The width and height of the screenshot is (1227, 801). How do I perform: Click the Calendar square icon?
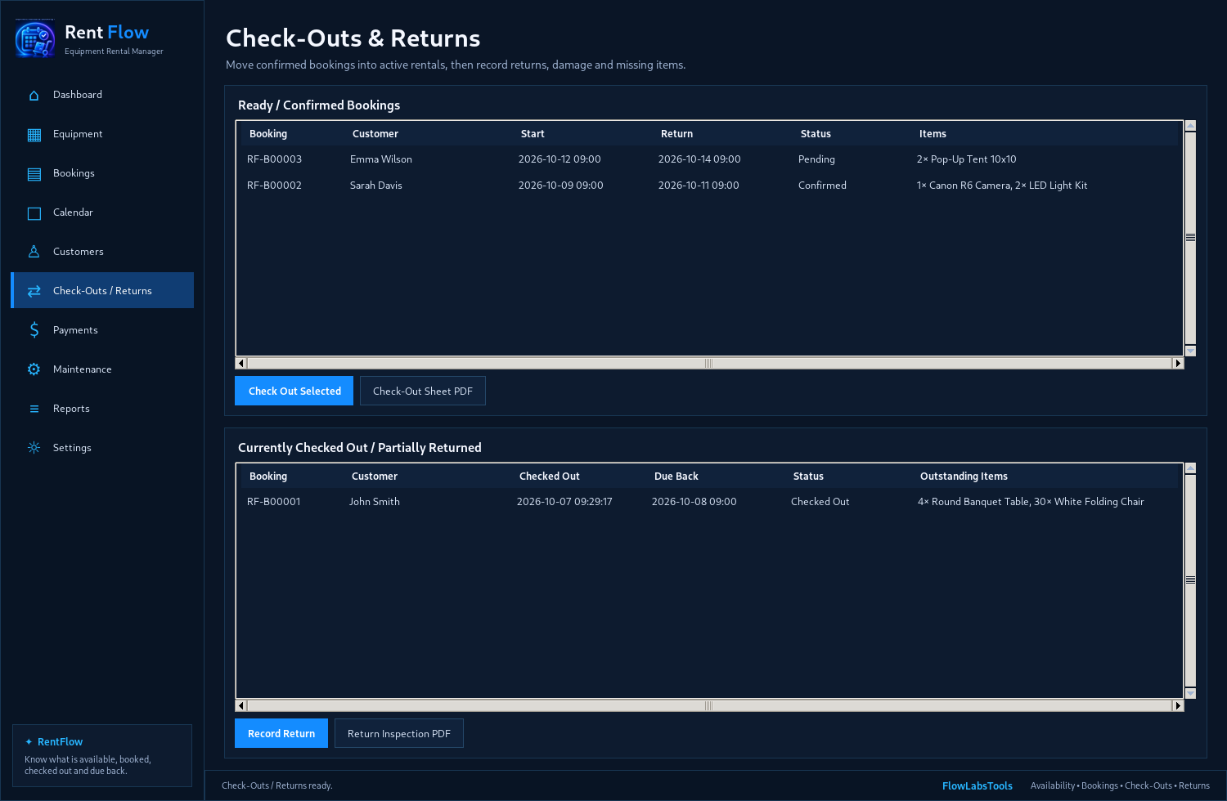[34, 213]
